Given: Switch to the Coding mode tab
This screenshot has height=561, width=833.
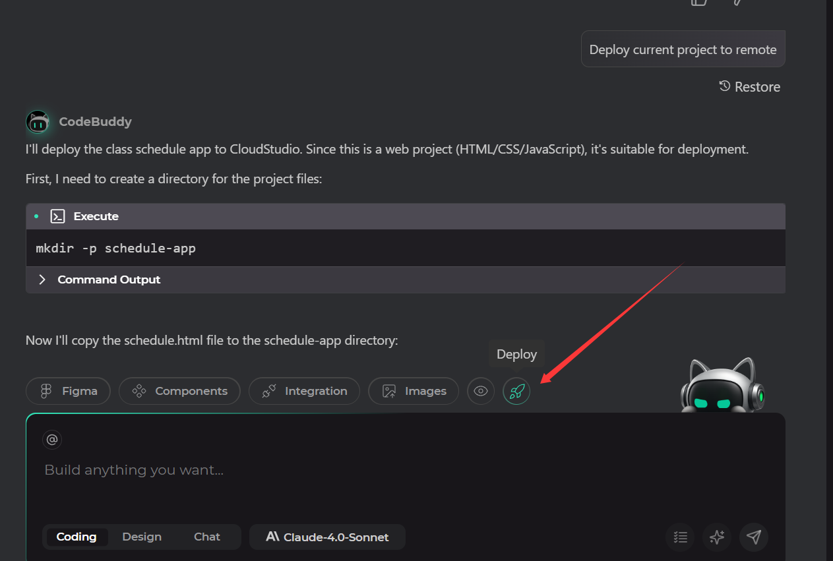Looking at the screenshot, I should (x=77, y=537).
